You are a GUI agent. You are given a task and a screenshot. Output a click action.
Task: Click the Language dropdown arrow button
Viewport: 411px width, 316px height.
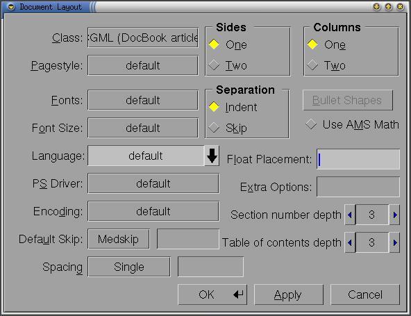point(212,156)
